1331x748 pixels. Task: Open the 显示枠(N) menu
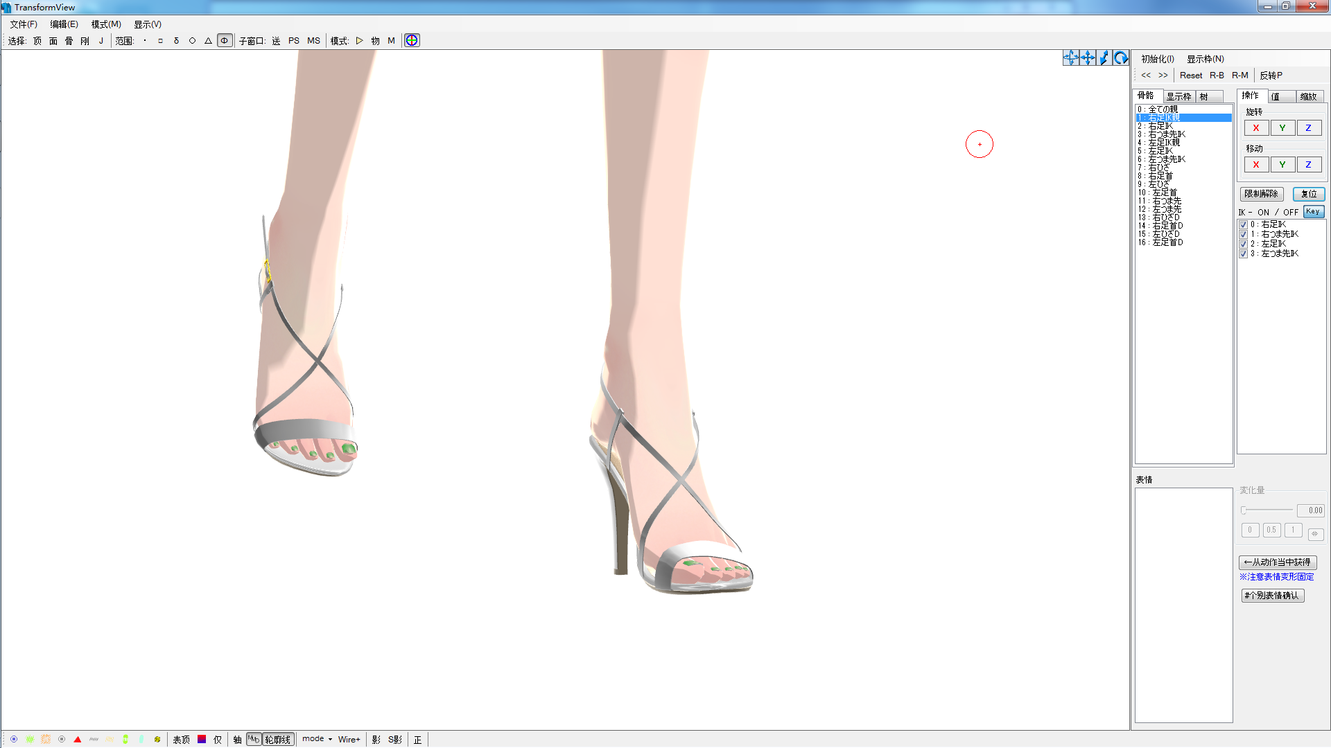pos(1206,59)
